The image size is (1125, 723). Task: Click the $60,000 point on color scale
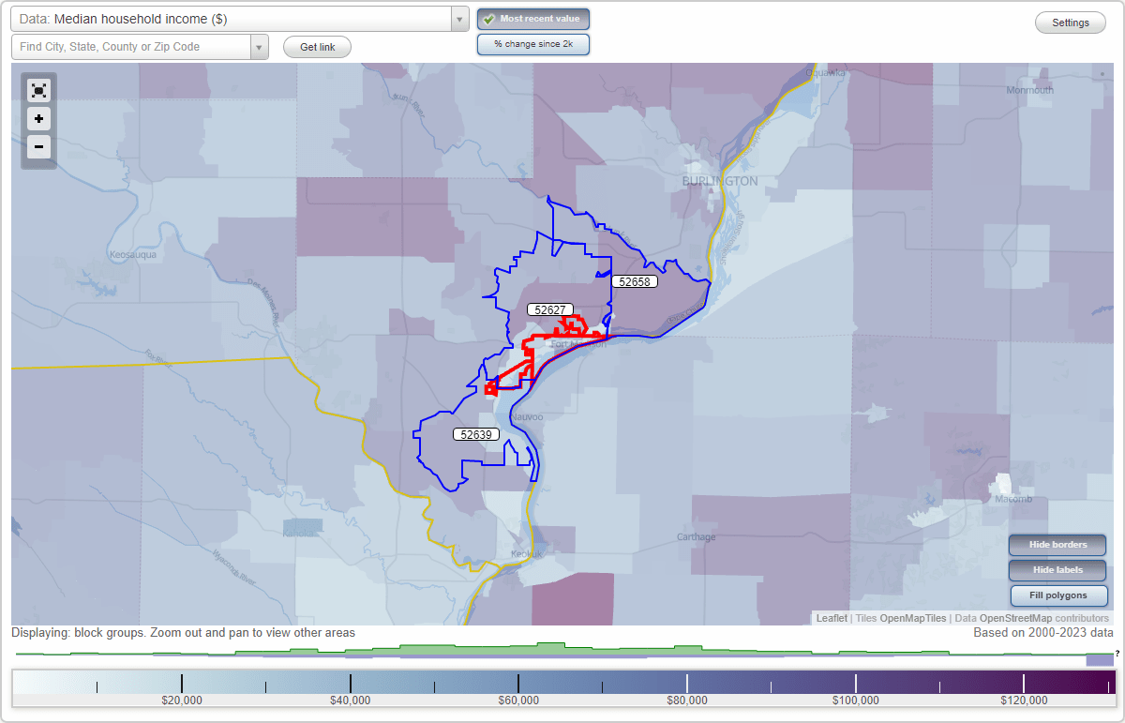pyautogui.click(x=518, y=700)
